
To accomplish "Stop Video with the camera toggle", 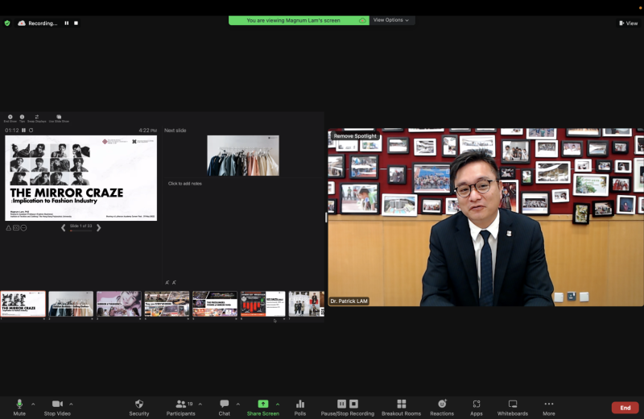I will [x=57, y=408].
